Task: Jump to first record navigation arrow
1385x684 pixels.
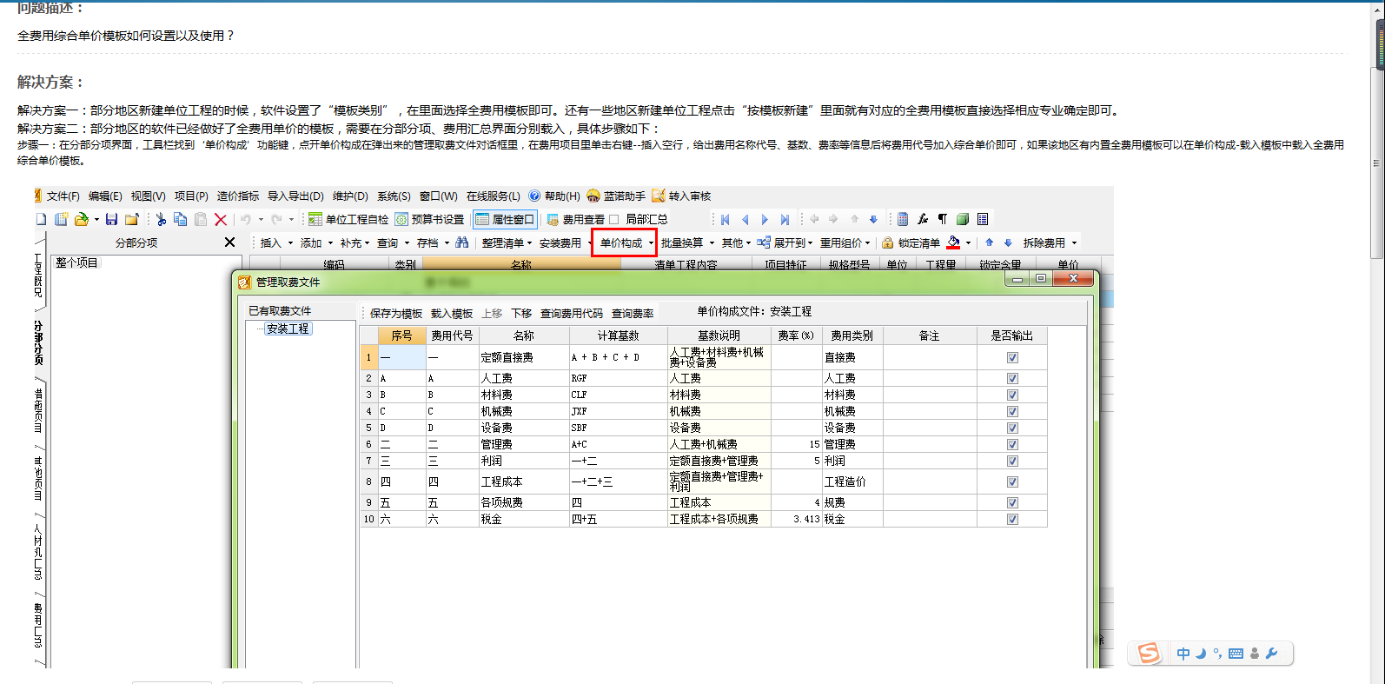Action: coord(725,219)
